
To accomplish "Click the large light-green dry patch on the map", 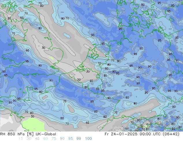I will point(33,125).
